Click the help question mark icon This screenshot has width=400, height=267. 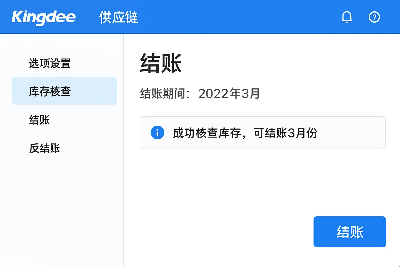pos(374,17)
